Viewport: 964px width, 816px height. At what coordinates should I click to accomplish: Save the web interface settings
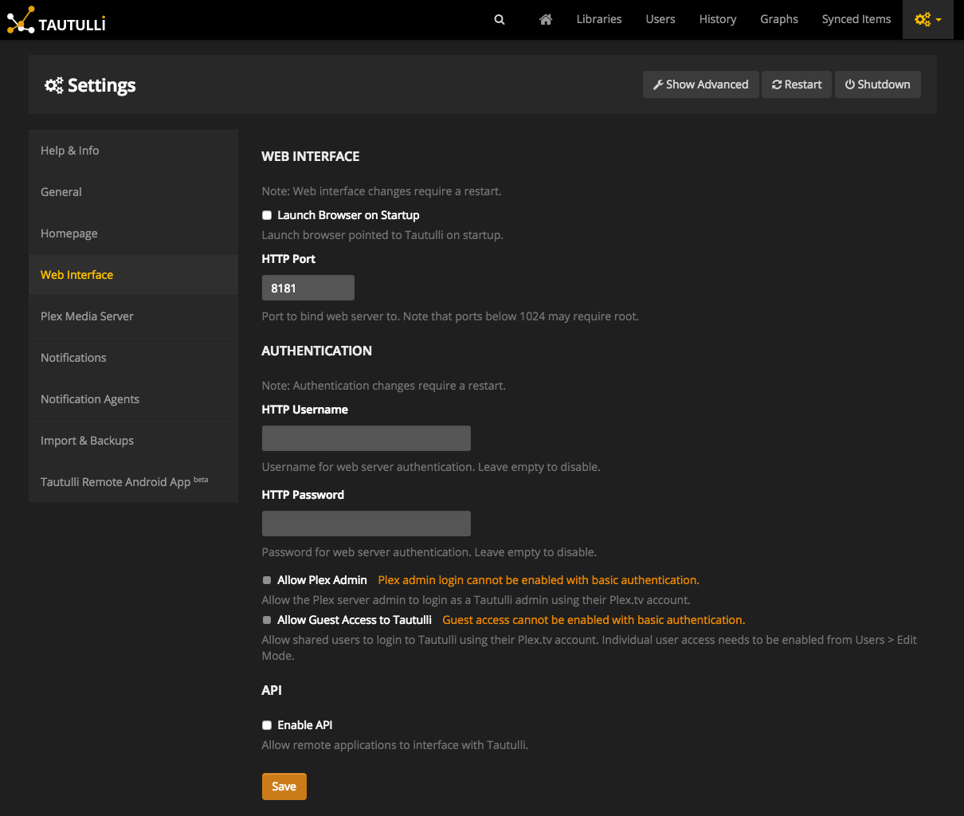284,787
